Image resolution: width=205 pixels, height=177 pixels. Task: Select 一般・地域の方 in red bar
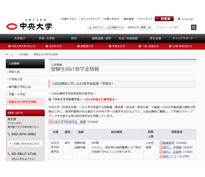148,46
